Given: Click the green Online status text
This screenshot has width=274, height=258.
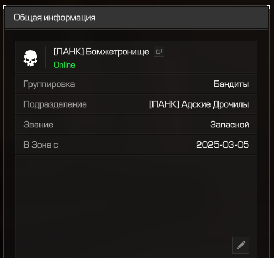Looking at the screenshot, I should [x=65, y=65].
